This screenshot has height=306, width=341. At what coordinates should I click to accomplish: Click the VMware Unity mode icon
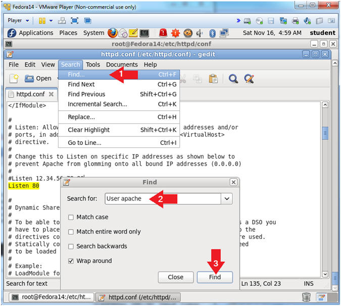coord(87,21)
